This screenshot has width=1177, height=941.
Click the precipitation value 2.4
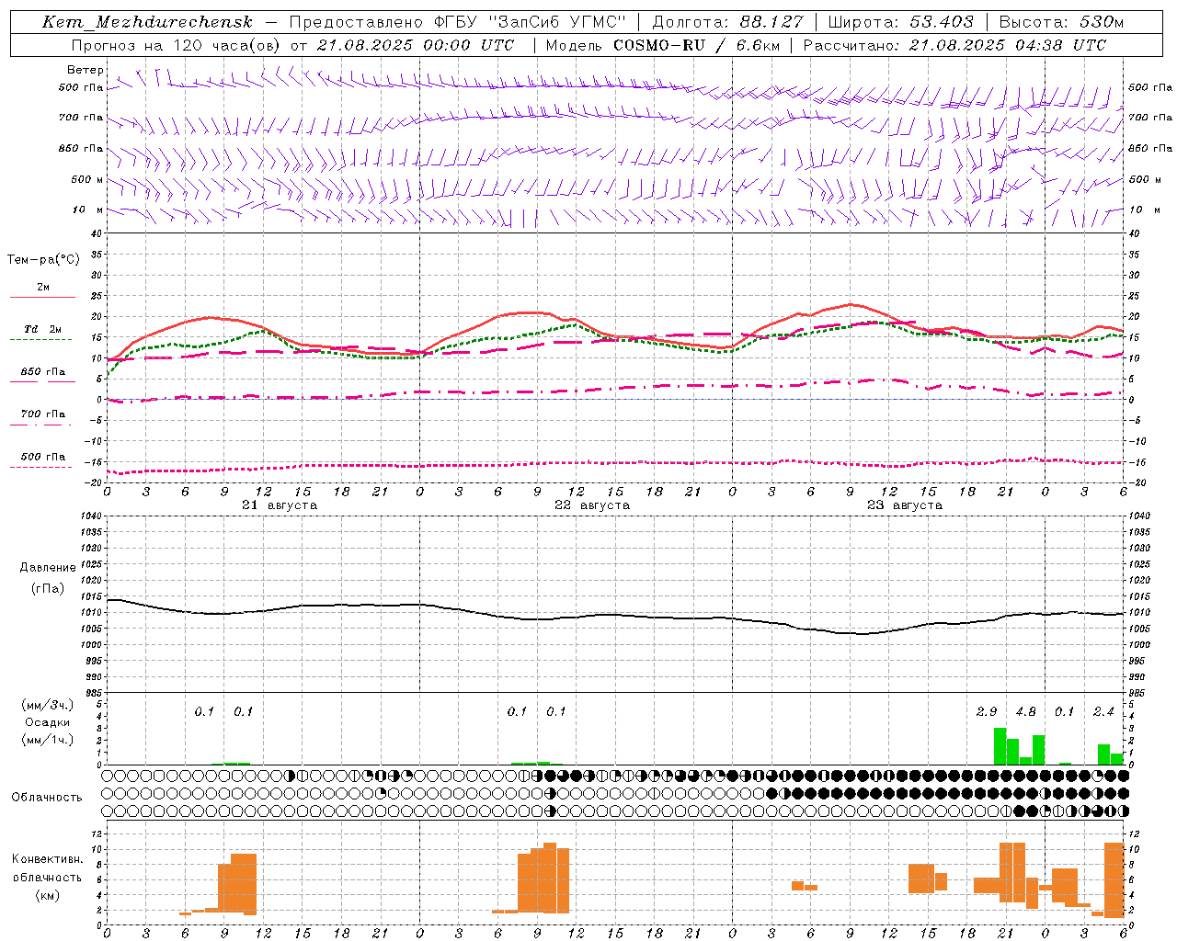click(x=1103, y=712)
